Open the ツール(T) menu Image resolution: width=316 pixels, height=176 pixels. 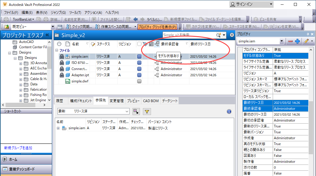pyautogui.click(x=75, y=12)
